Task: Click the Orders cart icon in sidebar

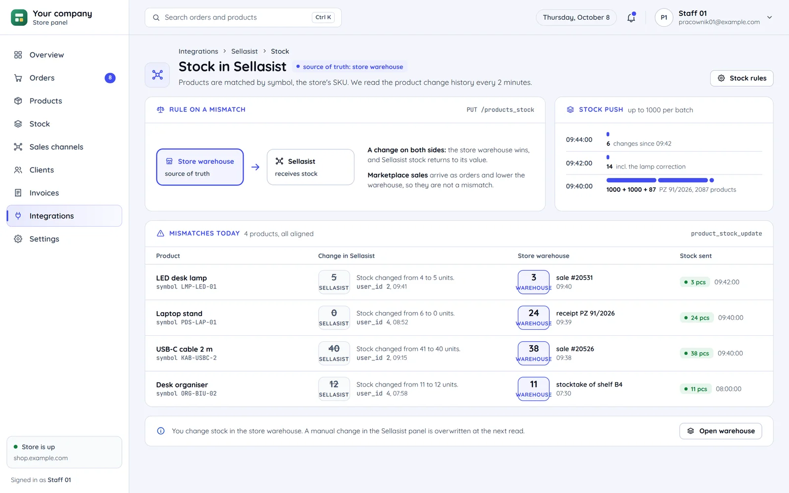Action: 18,78
